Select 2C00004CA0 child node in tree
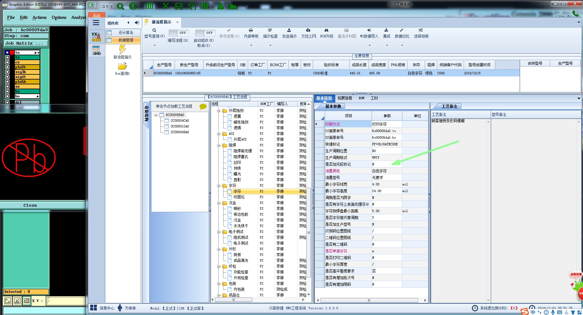 pyautogui.click(x=180, y=121)
